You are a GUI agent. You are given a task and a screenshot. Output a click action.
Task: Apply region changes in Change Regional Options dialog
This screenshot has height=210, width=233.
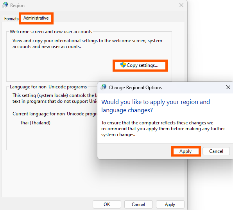[186, 151]
